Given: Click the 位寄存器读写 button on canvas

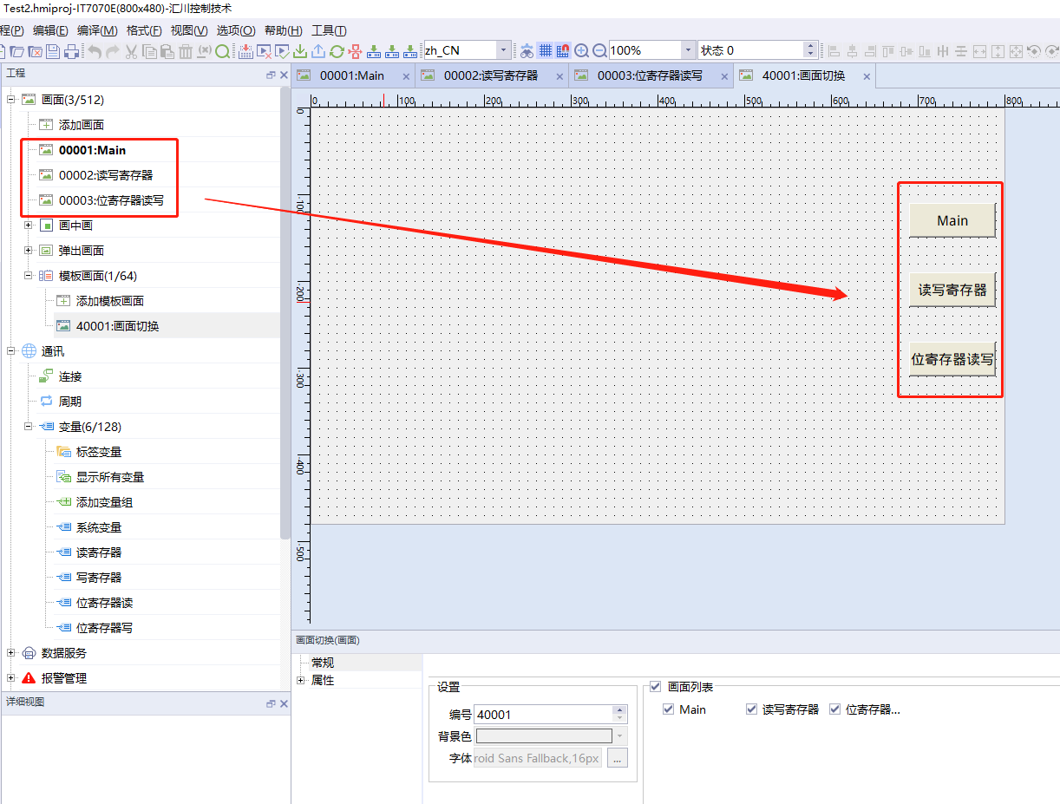Looking at the screenshot, I should 952,359.
